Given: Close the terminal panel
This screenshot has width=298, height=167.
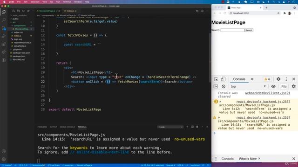Looking at the screenshot, I should coord(207,127).
